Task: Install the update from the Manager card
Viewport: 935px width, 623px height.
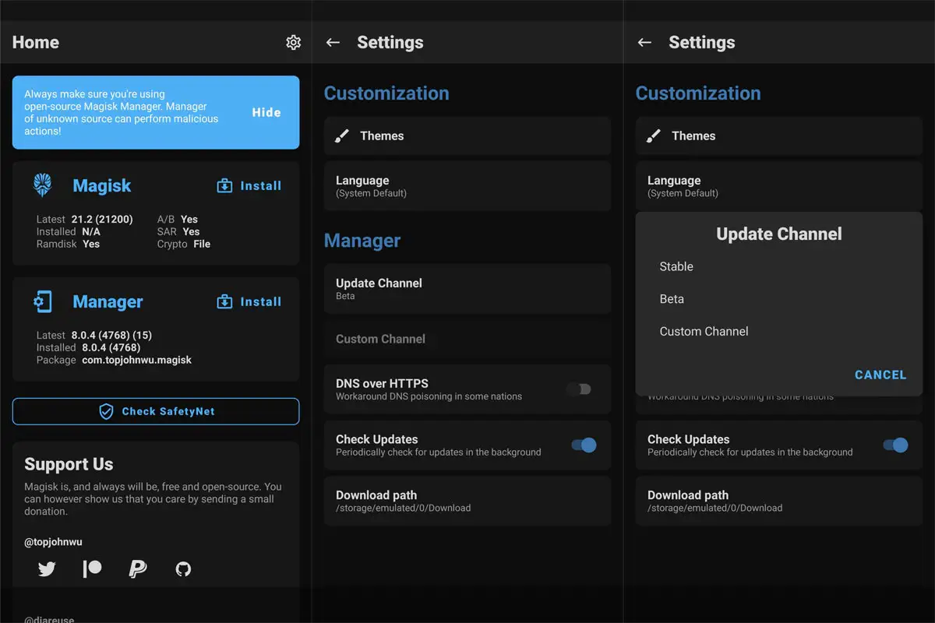Action: click(x=249, y=301)
